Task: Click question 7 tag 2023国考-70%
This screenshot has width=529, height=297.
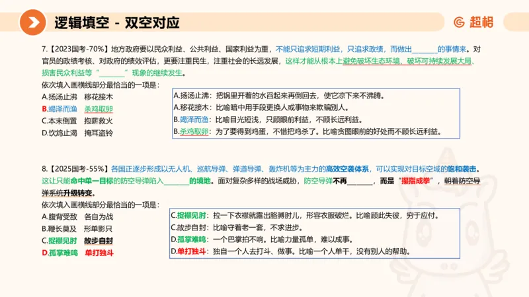Action: [x=79, y=49]
